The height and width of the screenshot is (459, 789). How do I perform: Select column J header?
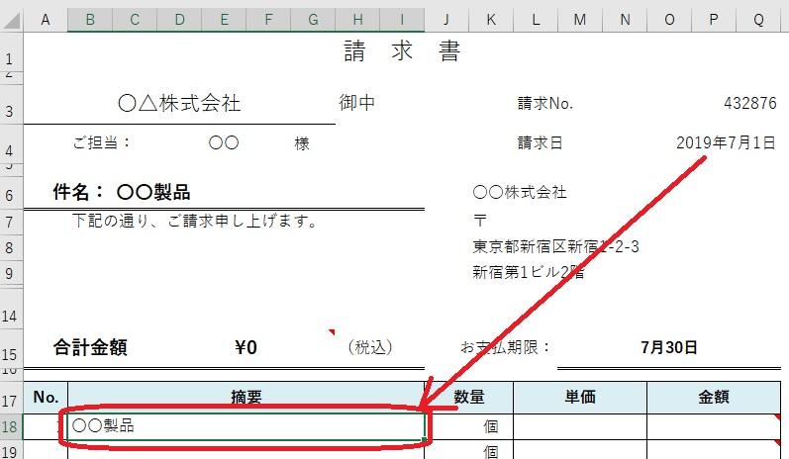(x=446, y=19)
